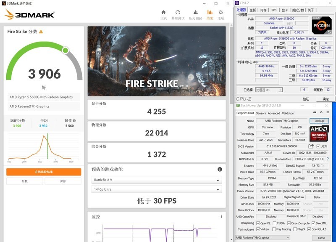
Task: Expand the 1440p Ultra quality dropdown
Action: pyautogui.click(x=156, y=189)
